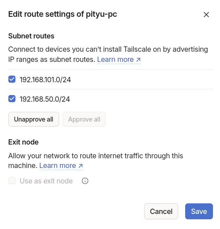The width and height of the screenshot is (220, 229).
Task: Click the 192.168.50.0/24 route label
Action: [x=45, y=99]
